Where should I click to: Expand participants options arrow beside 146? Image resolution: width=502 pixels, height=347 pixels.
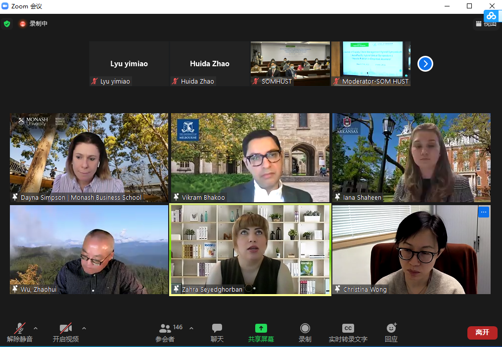pyautogui.click(x=191, y=328)
